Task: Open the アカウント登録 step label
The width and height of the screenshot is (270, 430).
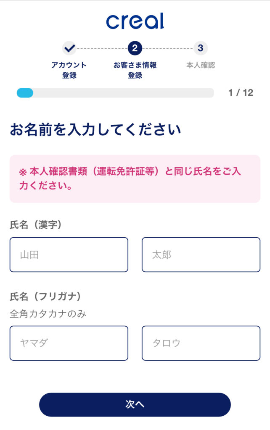Action: point(69,70)
